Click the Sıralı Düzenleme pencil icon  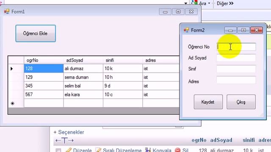pos(98,150)
